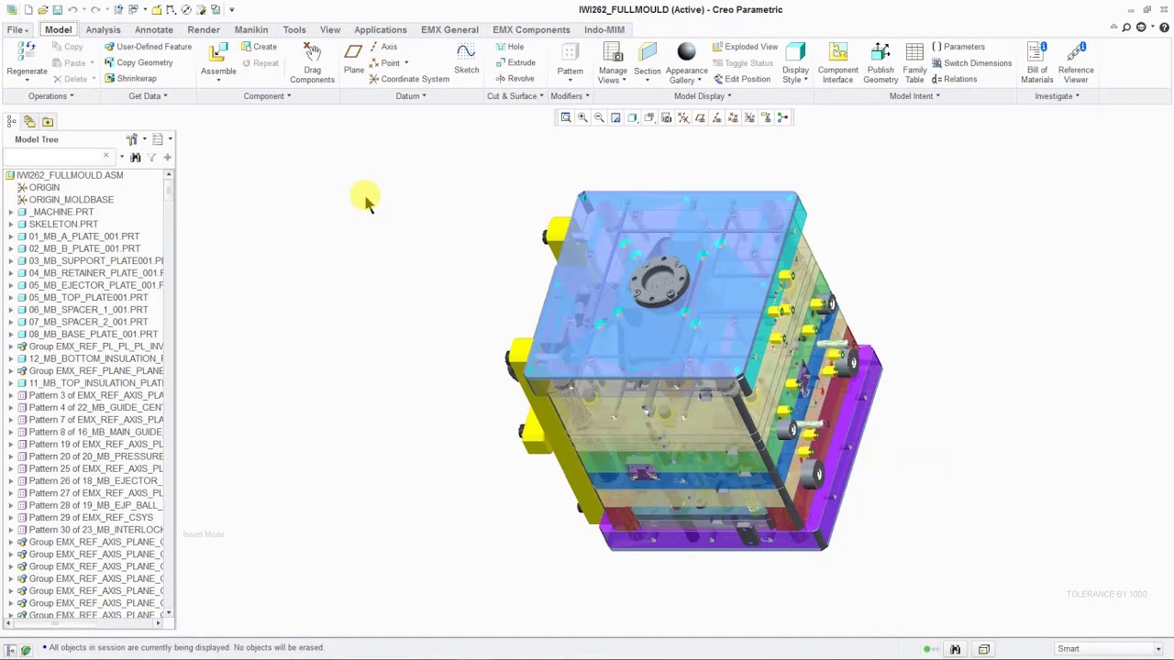Switch to the Analysis tab
Viewport: 1174px width, 660px height.
point(103,29)
